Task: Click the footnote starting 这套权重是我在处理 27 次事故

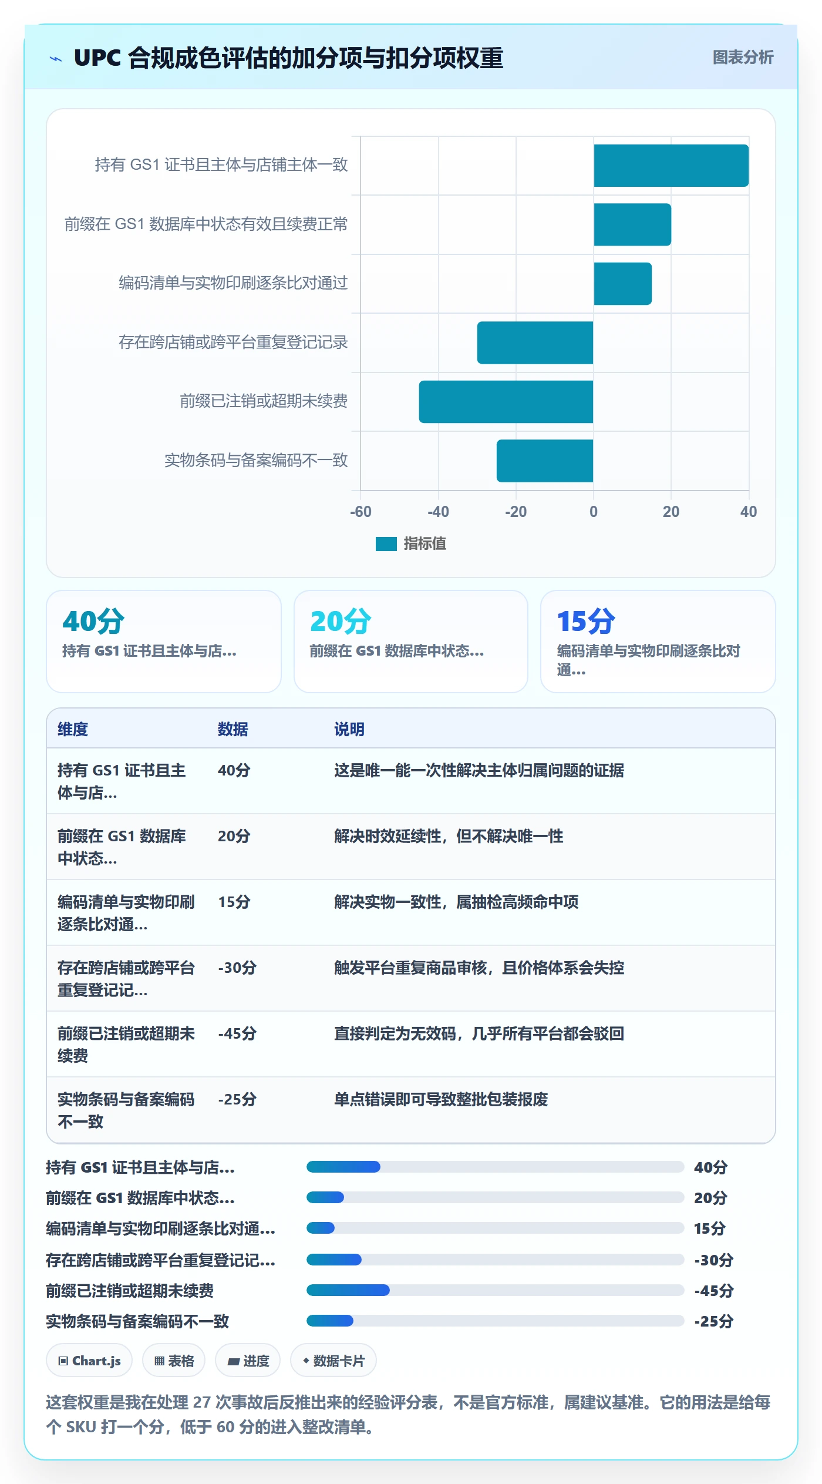Action: [409, 1415]
